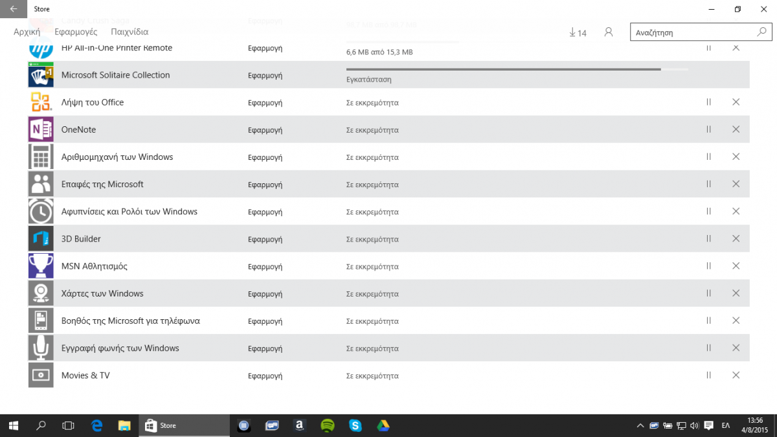This screenshot has height=437, width=777.
Task: Cancel Βοηθός της Microsoft για τηλέφωνα download
Action: coord(736,320)
